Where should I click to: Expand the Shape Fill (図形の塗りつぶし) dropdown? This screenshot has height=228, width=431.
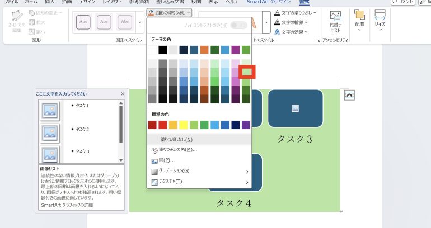[x=189, y=13]
